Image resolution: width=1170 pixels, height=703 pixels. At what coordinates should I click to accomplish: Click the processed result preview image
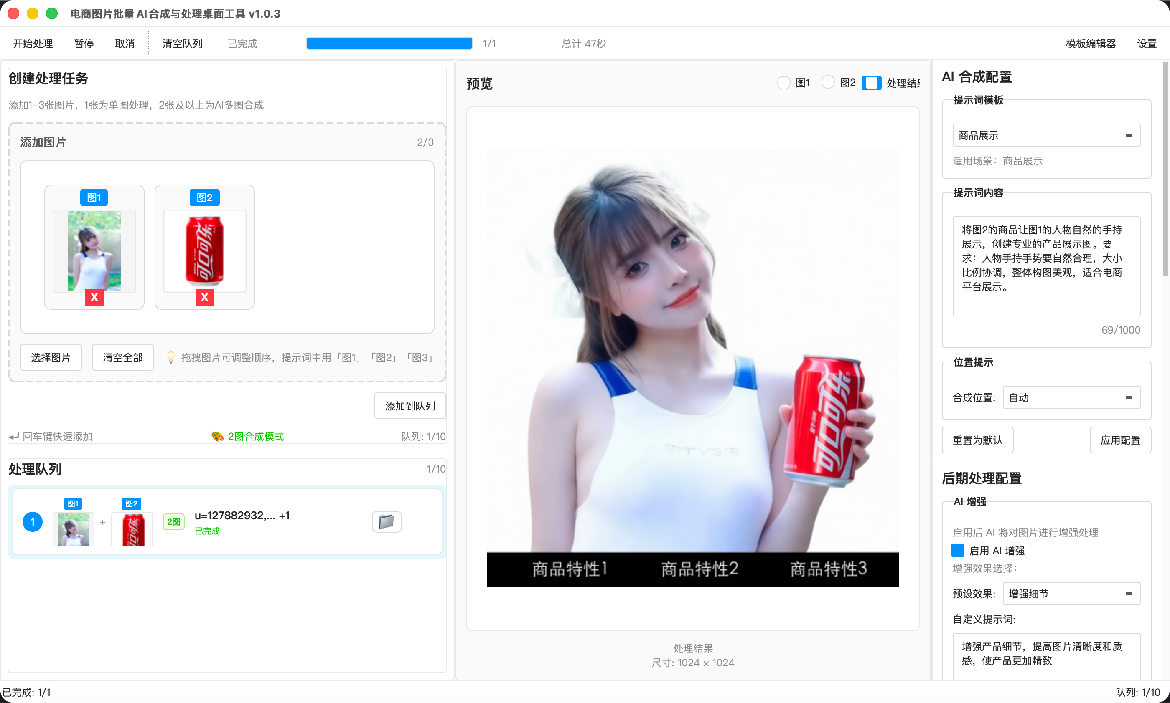pos(693,369)
